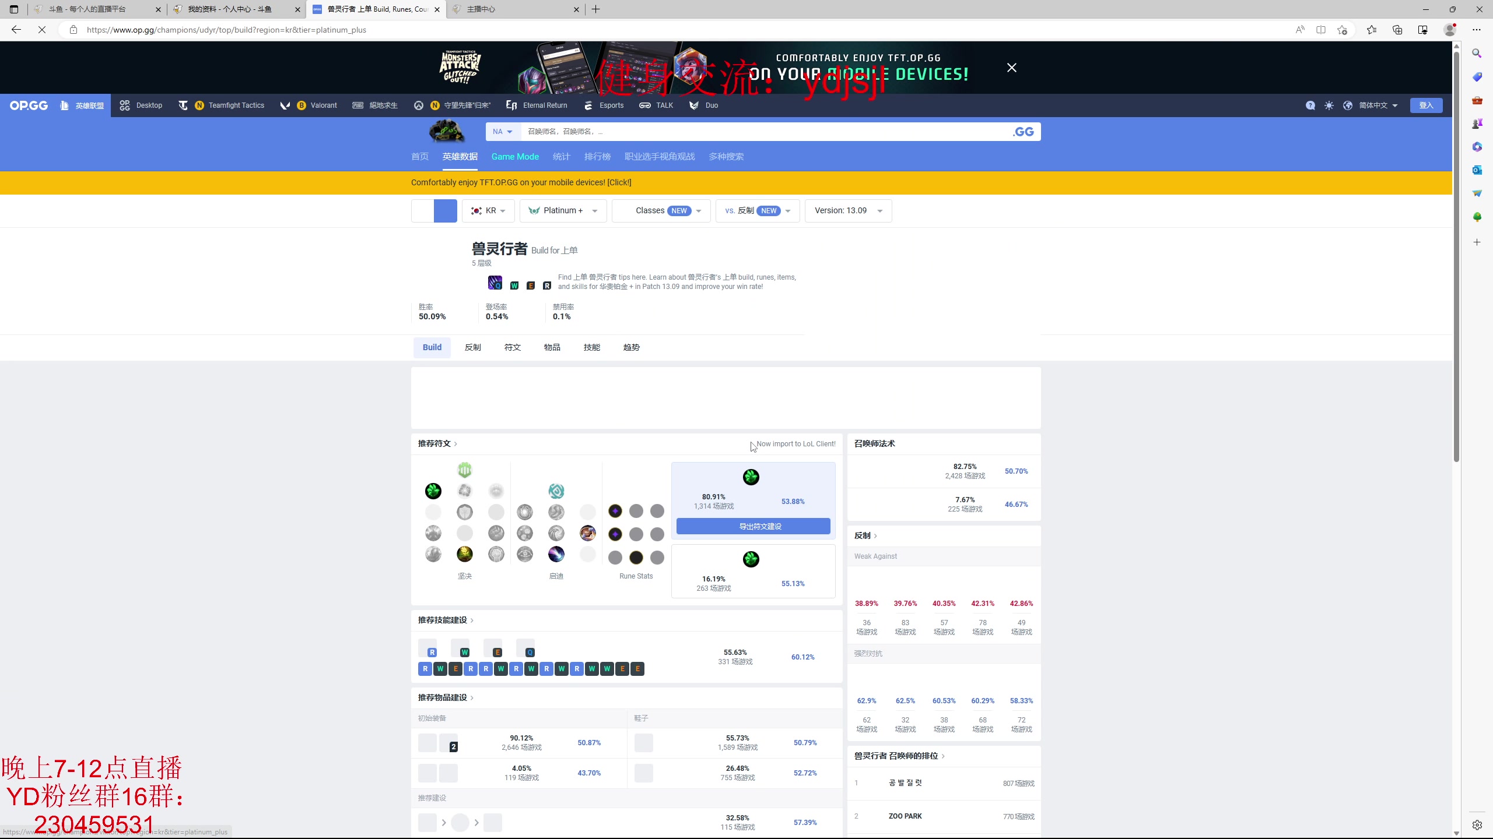Screen dimensions: 1493x839
Task: Click the 登入 login button
Action: point(1426,105)
